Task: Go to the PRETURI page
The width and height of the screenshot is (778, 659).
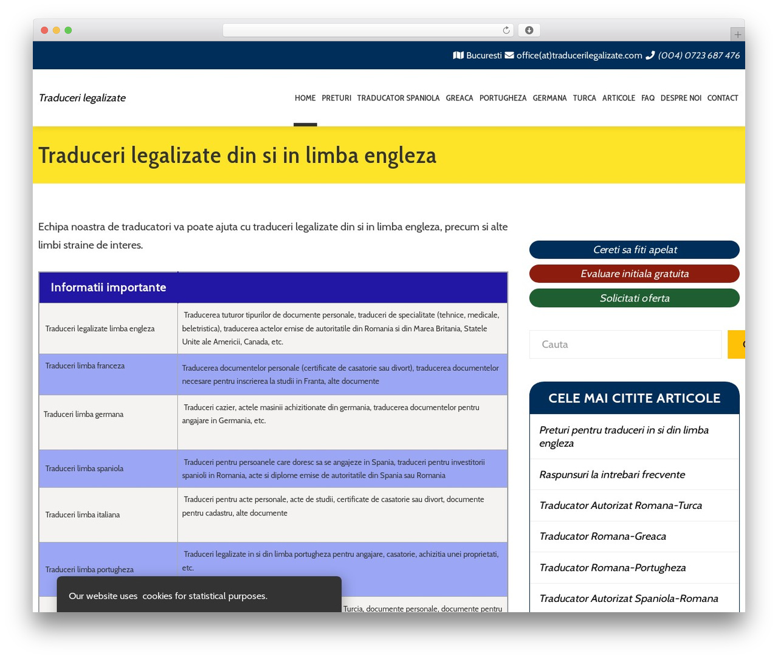Action: (x=337, y=98)
